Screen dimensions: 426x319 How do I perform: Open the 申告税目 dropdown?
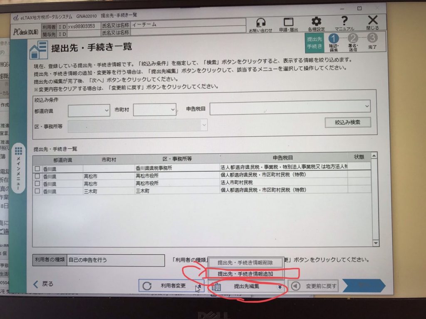[x=290, y=107]
